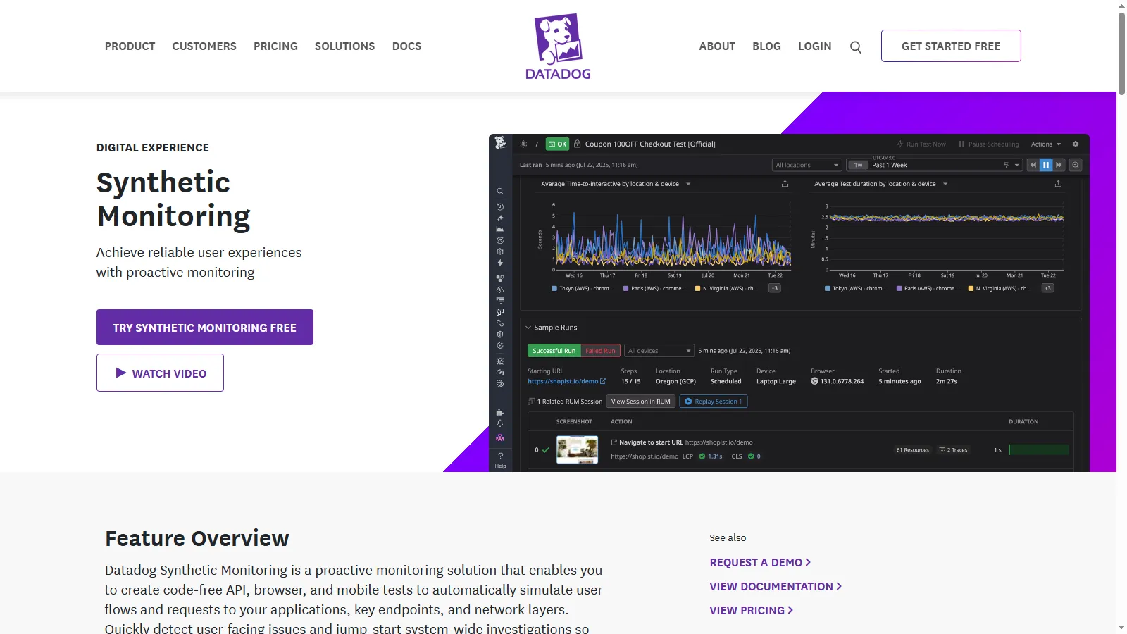The height and width of the screenshot is (634, 1127).
Task: Click the export icon on Test duration chart
Action: click(x=1058, y=184)
